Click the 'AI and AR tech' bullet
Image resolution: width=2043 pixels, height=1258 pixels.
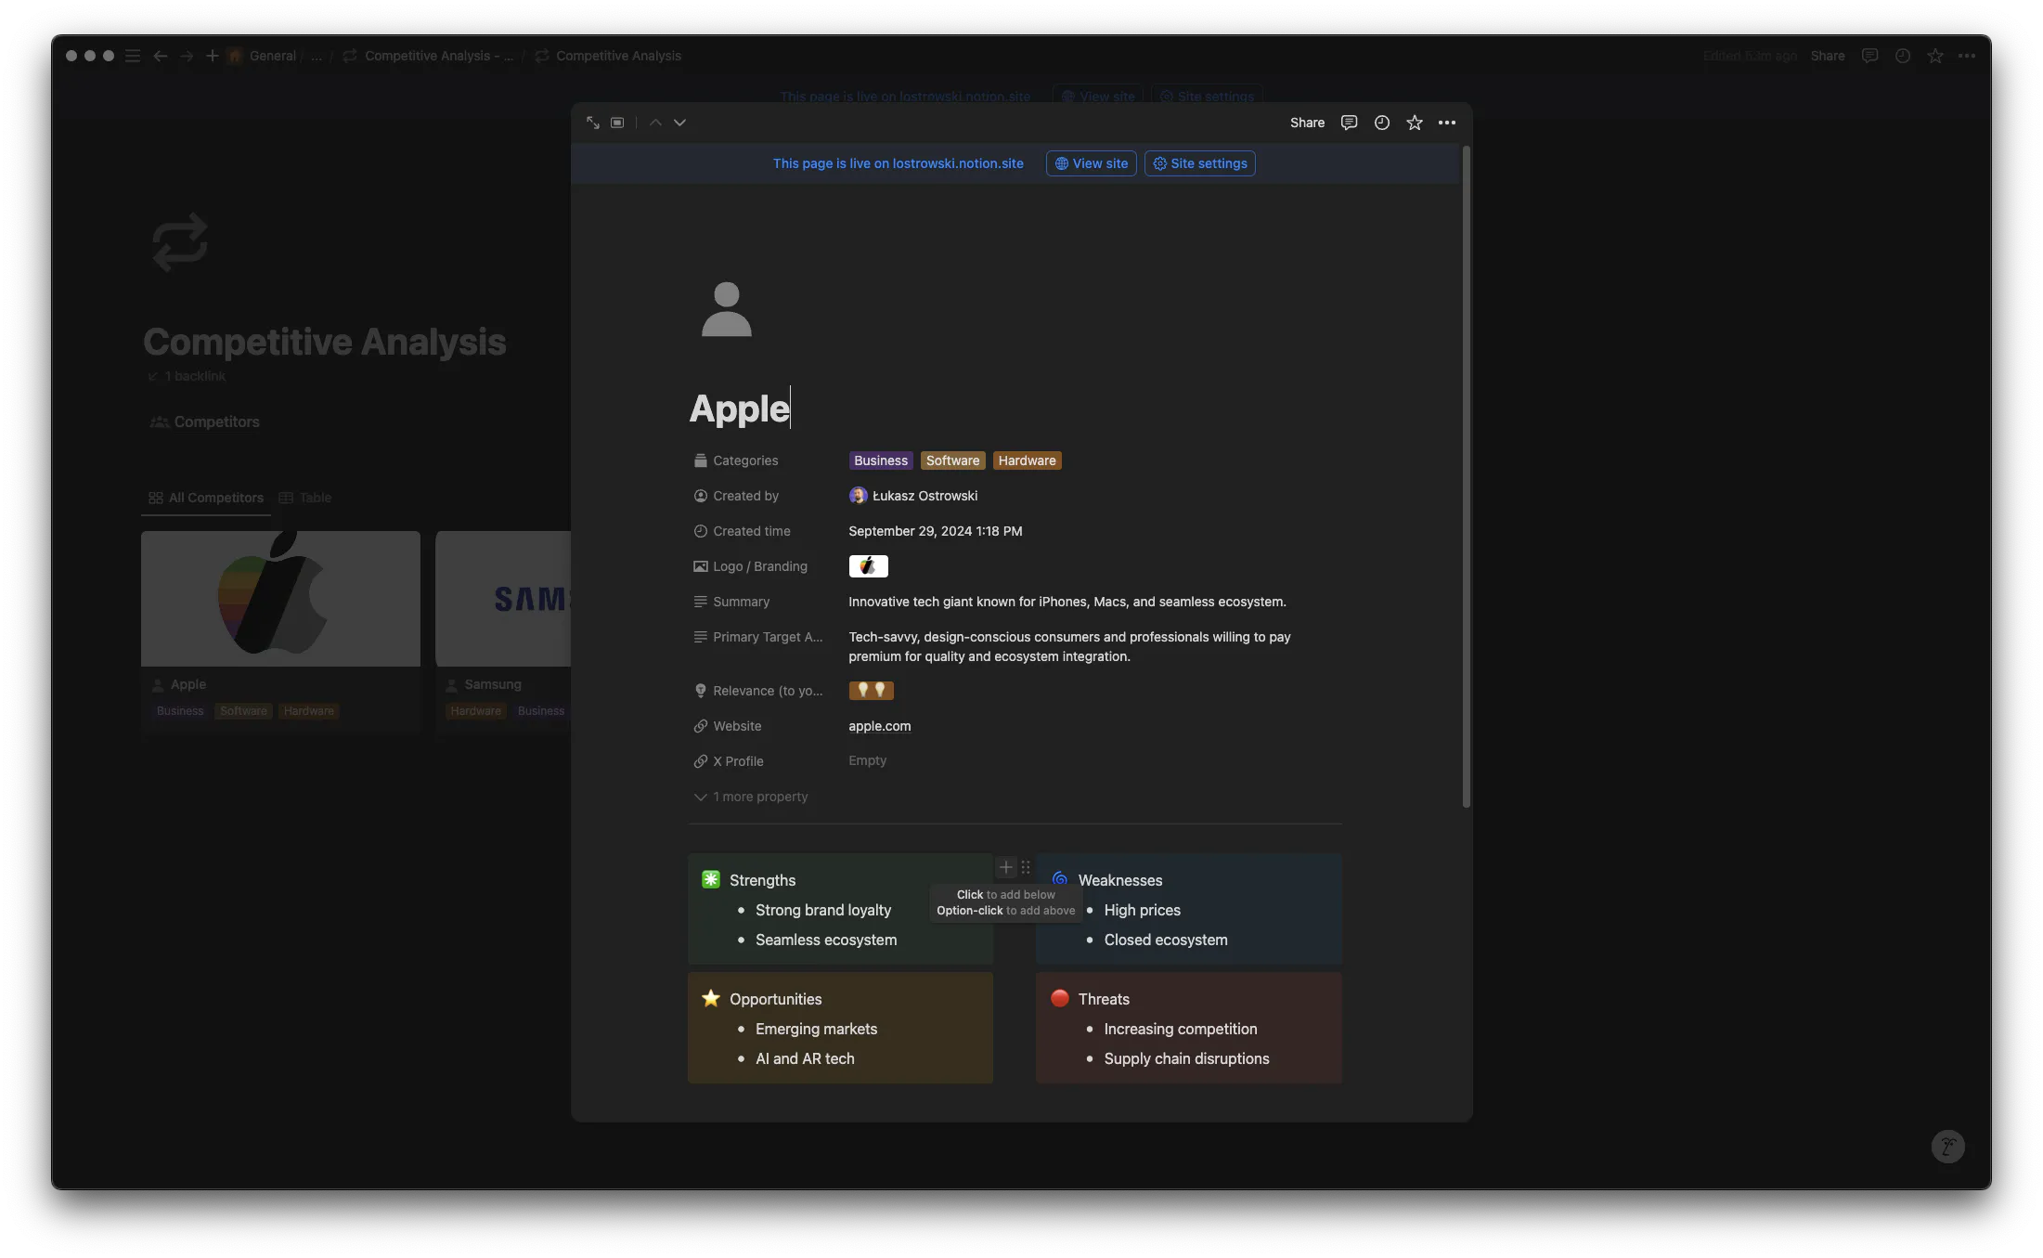(805, 1058)
